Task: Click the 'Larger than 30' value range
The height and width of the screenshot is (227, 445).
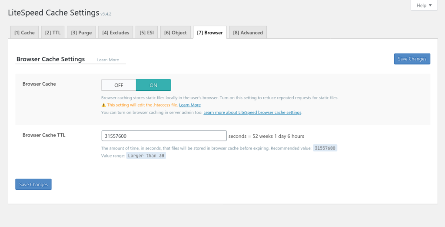Action: pyautogui.click(x=146, y=156)
